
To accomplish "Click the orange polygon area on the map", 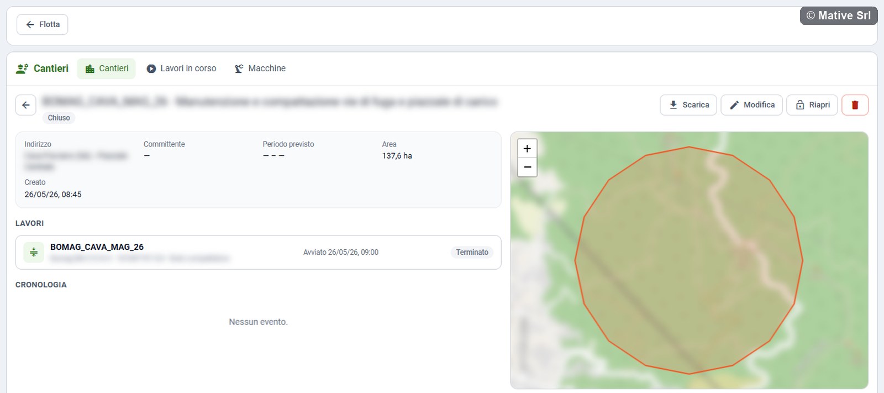I will point(688,260).
